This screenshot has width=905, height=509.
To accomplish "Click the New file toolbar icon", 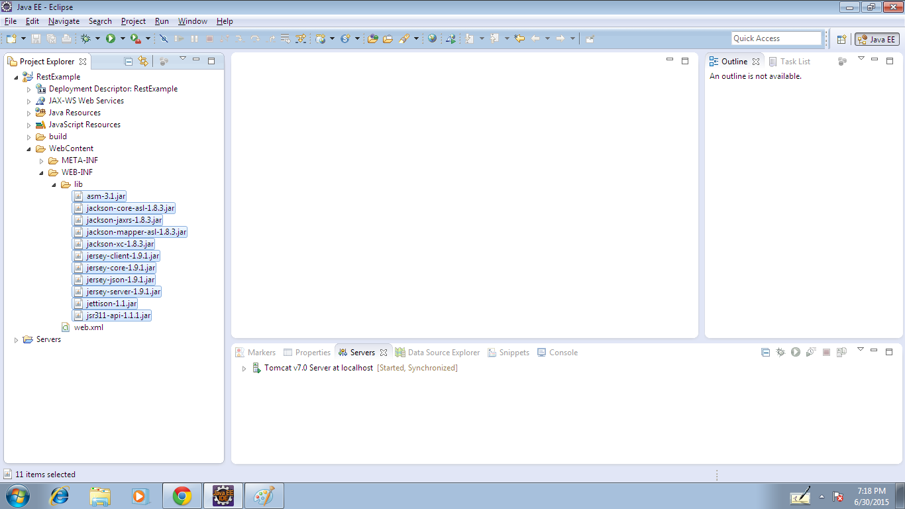I will [11, 39].
